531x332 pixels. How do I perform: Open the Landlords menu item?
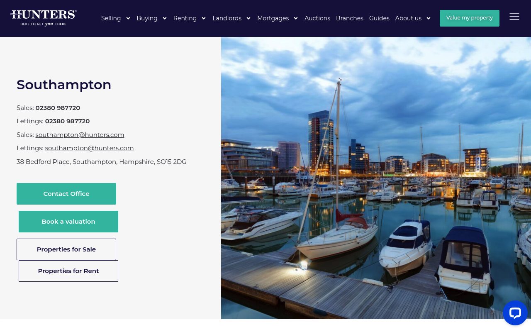pyautogui.click(x=227, y=18)
